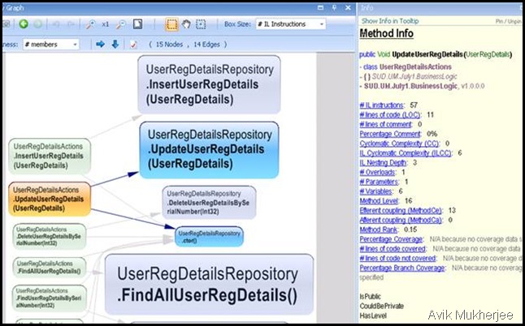The height and width of the screenshot is (326, 525).
Task: Zoom in with the magnifier plus icon
Action: coord(90,24)
